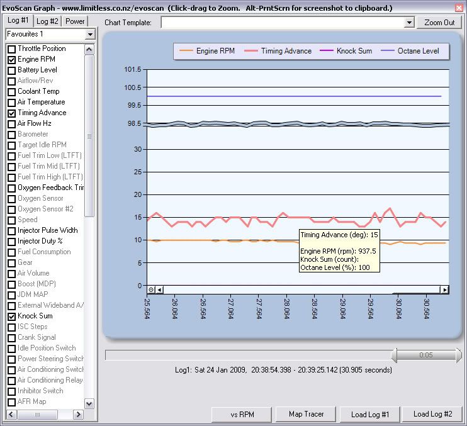The height and width of the screenshot is (426, 467).
Task: Toggle the Oxygen Feedback Trim checkbox
Action: click(x=11, y=188)
